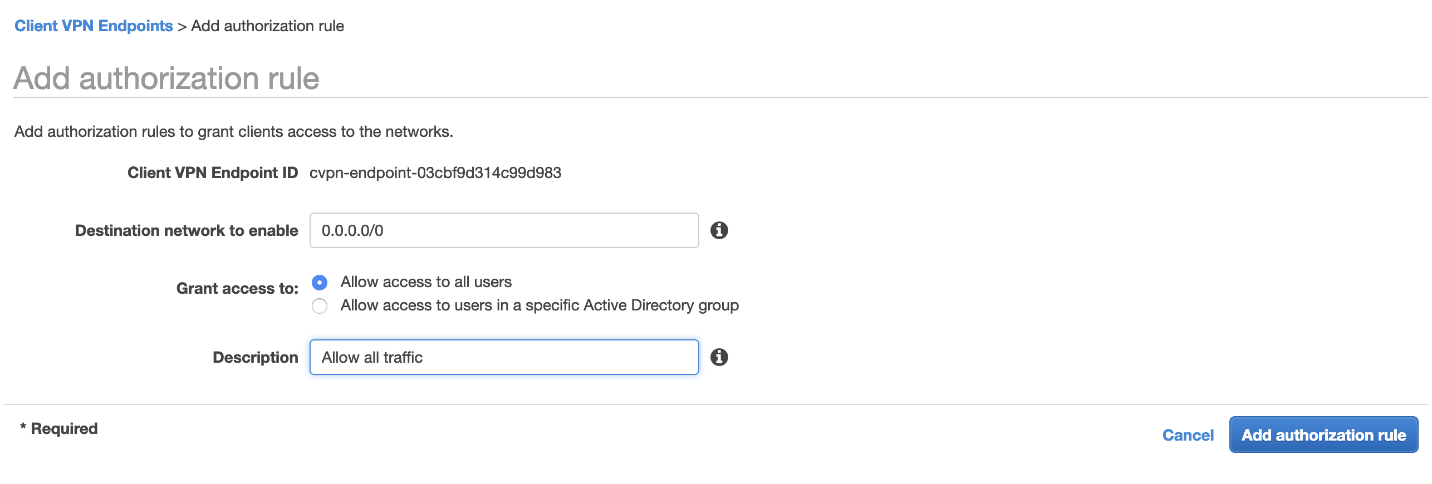
Task: Click the cvpn-endpoint-03cbf9d314c99d983 ID value
Action: [x=435, y=172]
